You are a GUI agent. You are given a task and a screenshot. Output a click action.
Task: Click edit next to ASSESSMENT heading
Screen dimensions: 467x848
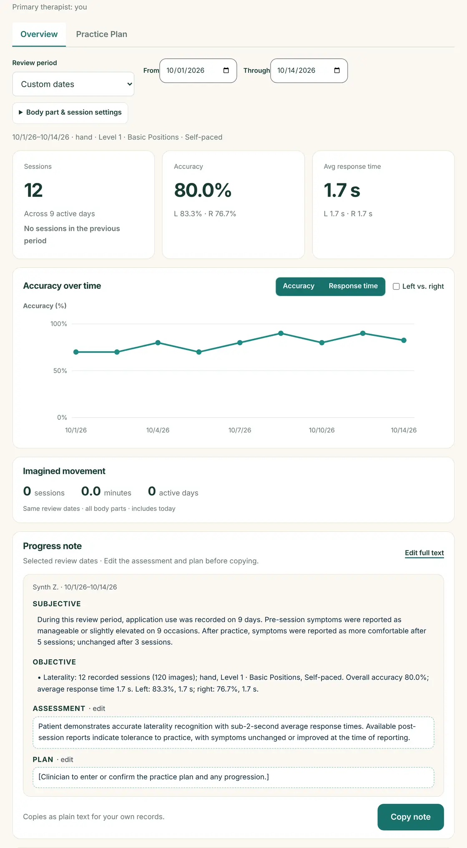click(99, 708)
